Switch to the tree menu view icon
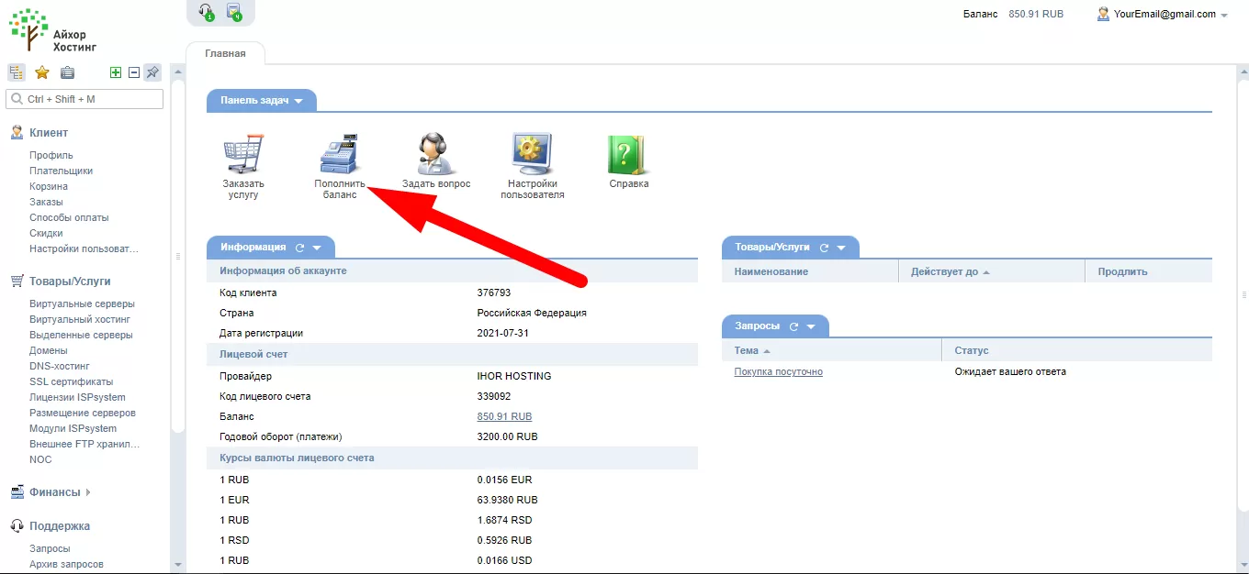The image size is (1249, 574). 17,72
